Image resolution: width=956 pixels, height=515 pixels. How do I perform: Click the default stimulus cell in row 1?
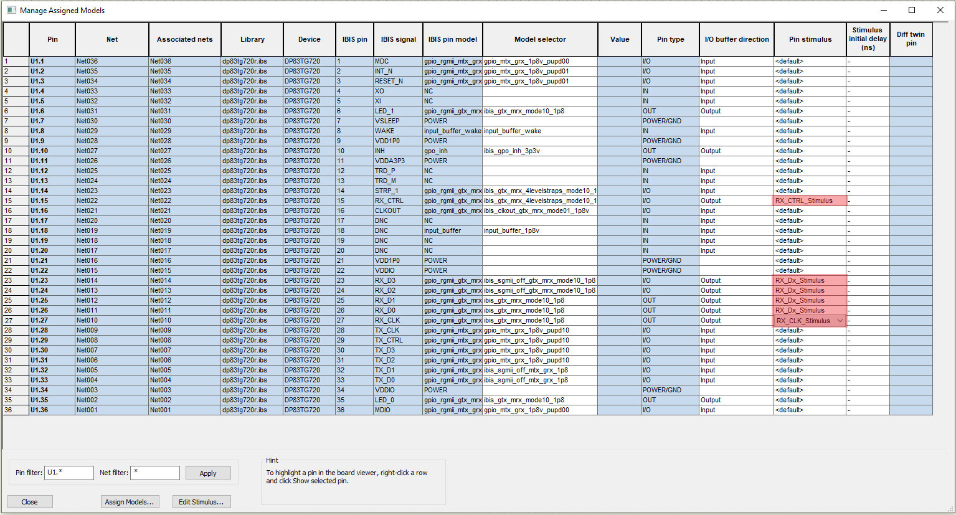click(x=810, y=61)
